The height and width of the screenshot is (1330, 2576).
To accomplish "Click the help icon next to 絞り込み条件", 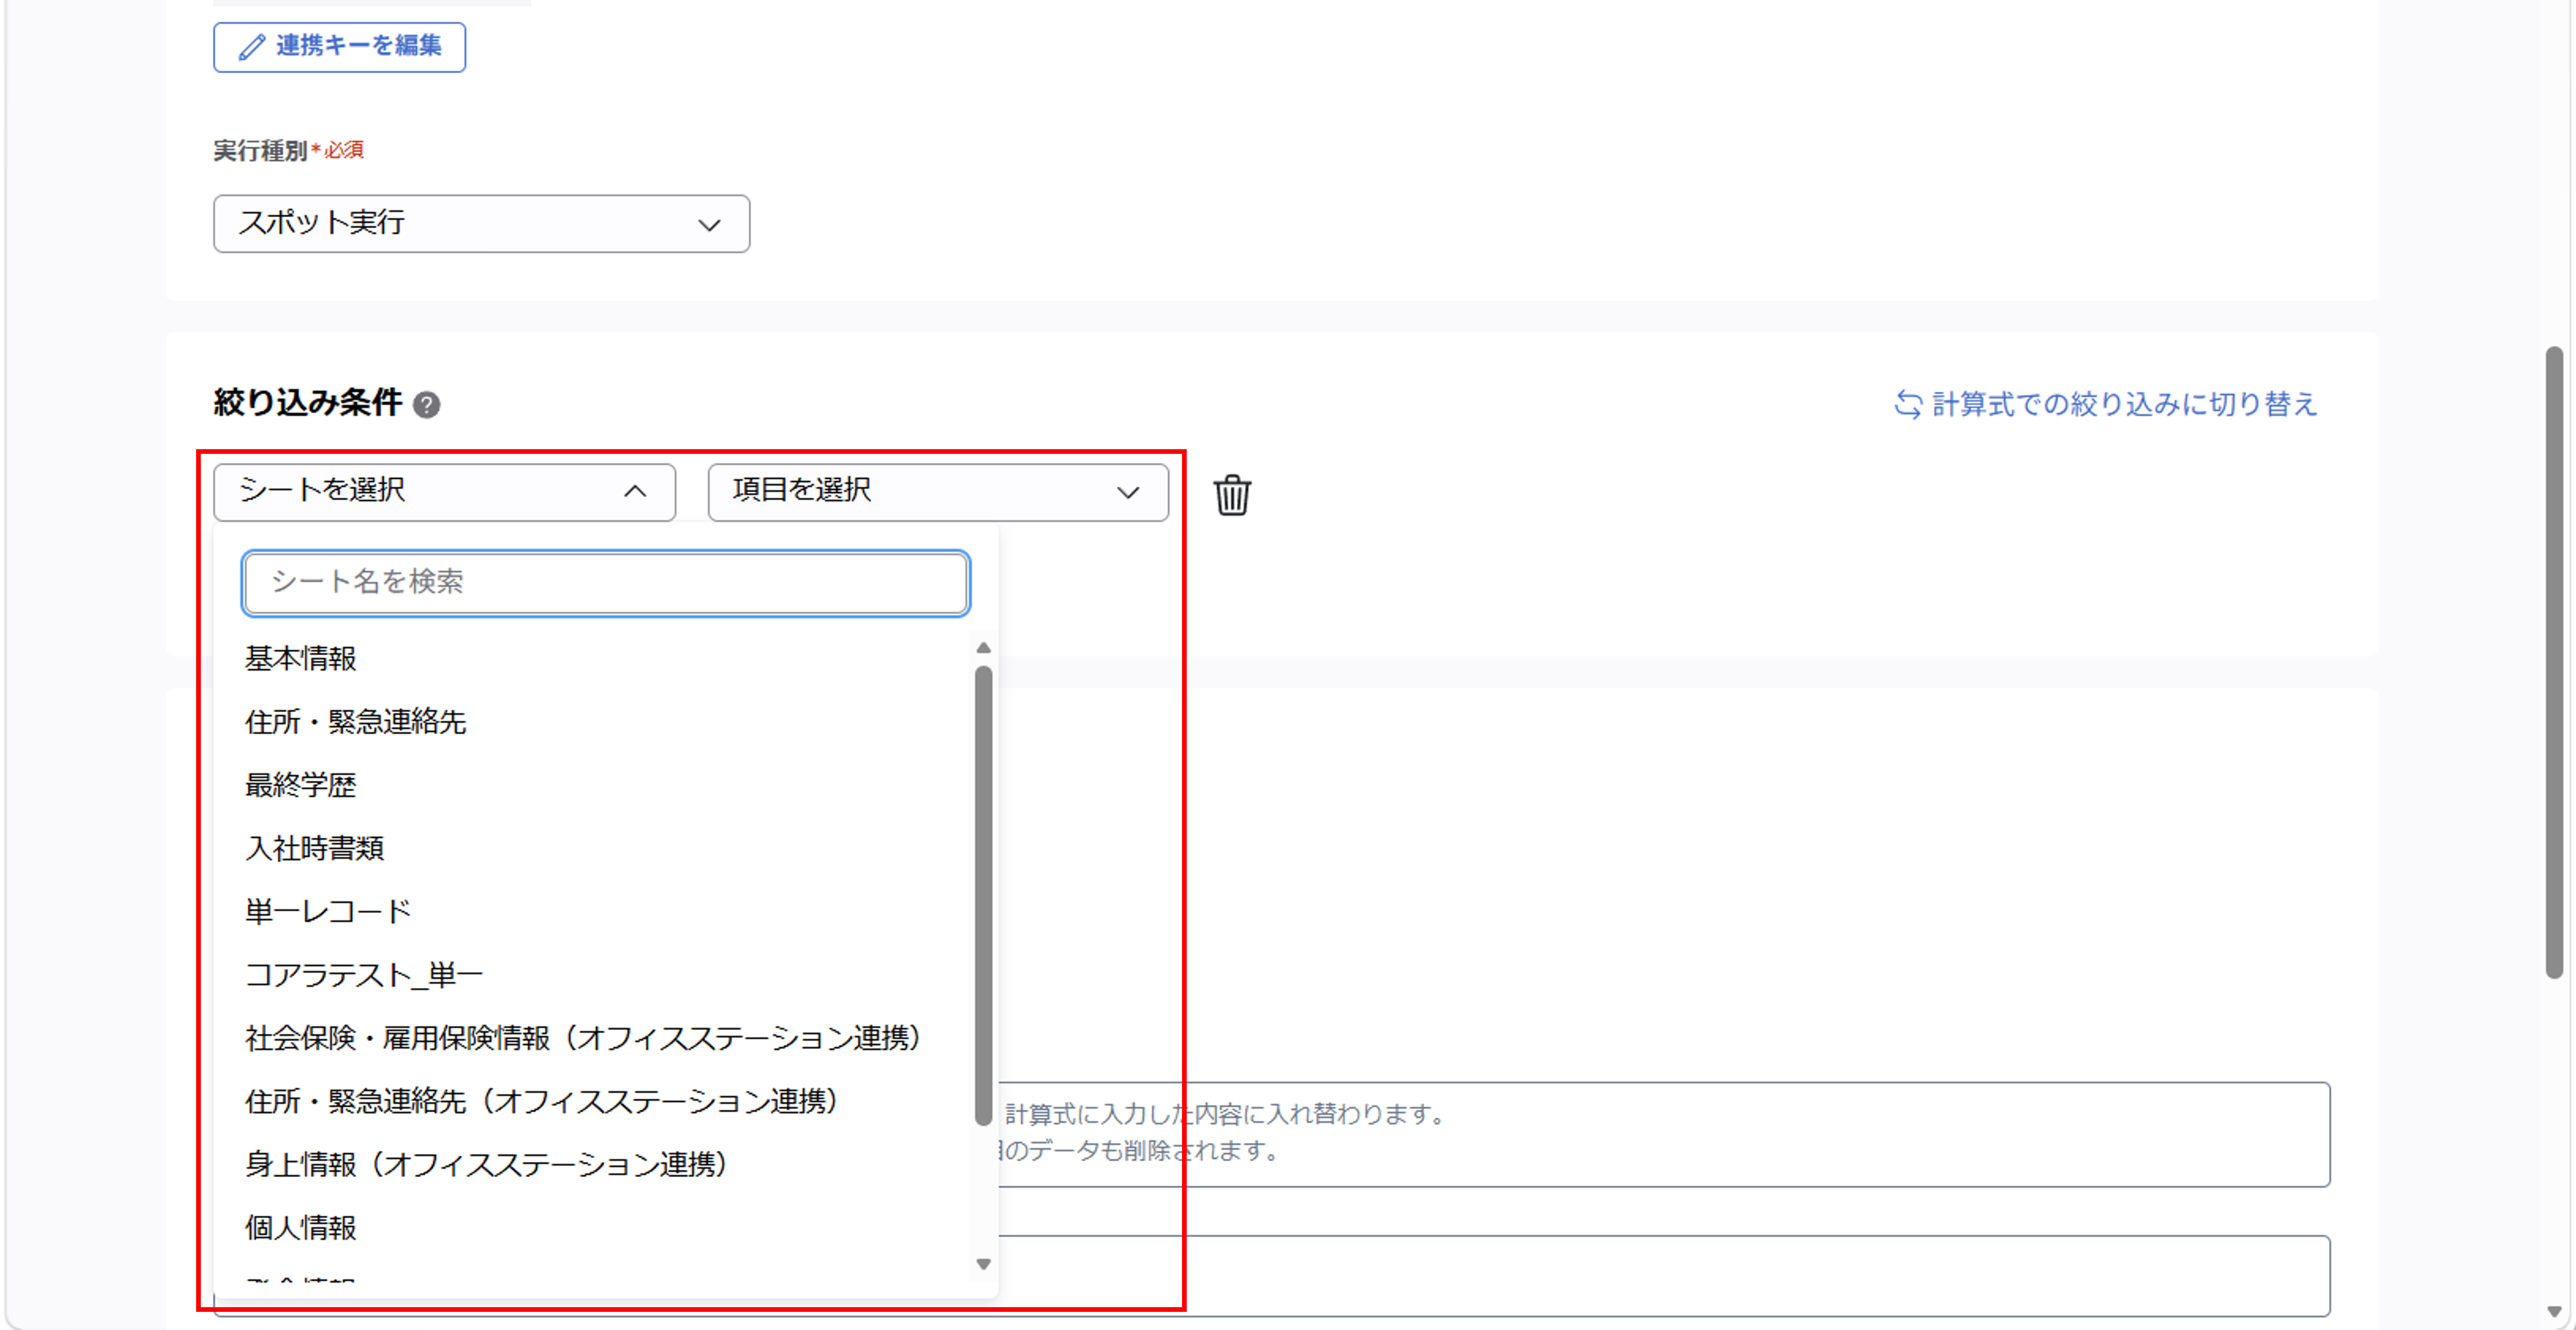I will click(x=427, y=404).
